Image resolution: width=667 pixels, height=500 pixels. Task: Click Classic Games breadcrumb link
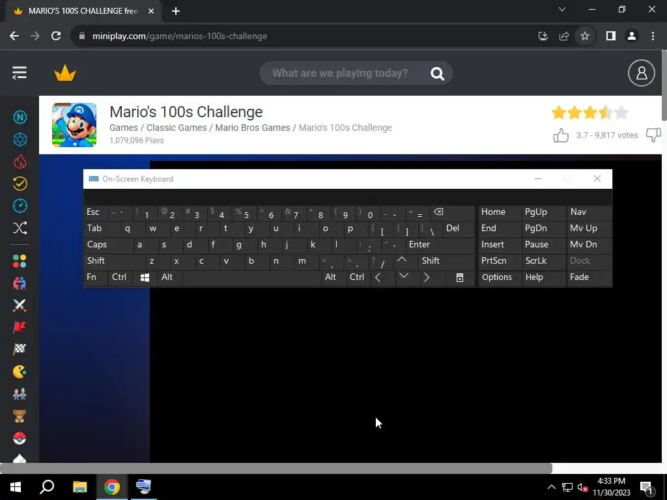(177, 128)
